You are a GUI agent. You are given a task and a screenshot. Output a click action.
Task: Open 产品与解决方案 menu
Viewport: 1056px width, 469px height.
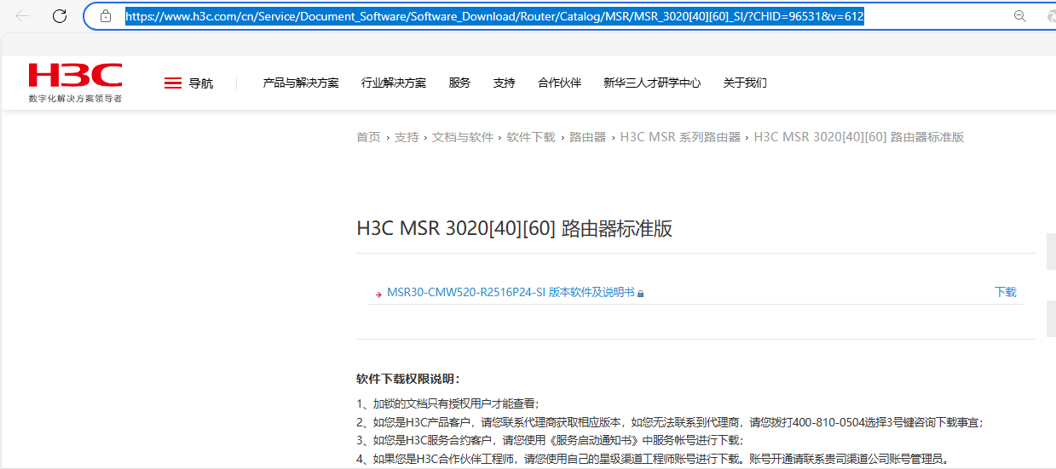tap(301, 83)
